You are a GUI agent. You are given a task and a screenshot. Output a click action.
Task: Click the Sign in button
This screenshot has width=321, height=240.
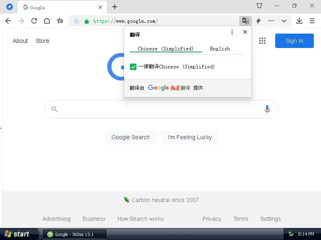[x=295, y=41]
